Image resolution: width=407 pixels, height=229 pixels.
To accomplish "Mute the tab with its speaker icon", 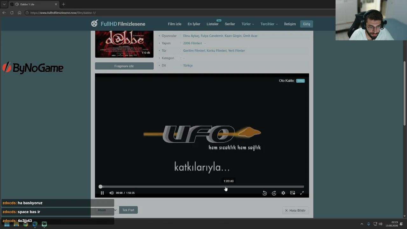I will pos(17,4).
